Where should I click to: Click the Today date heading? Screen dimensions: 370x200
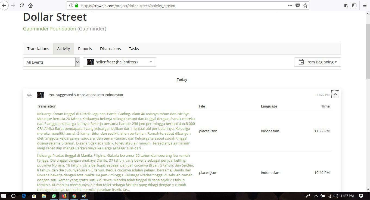pyautogui.click(x=182, y=79)
